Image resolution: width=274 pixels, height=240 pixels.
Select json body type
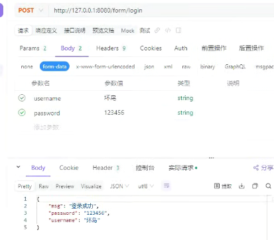coord(149,66)
